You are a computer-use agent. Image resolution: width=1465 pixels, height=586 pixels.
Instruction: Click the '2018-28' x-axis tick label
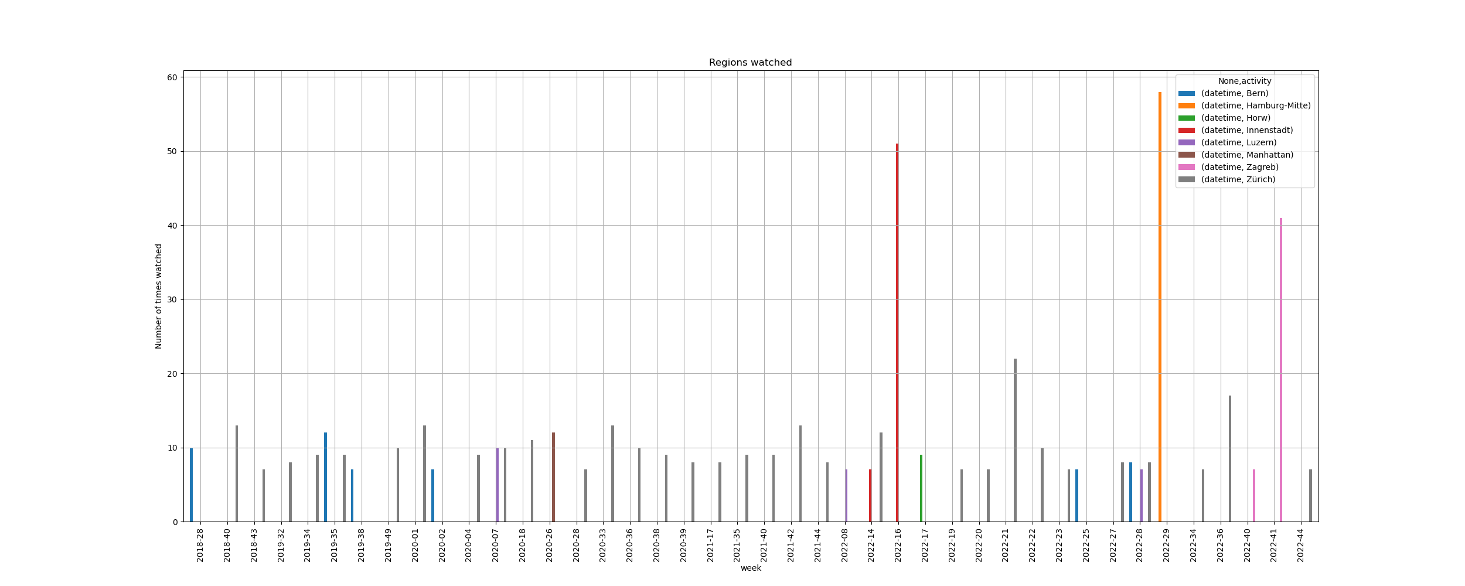[200, 546]
